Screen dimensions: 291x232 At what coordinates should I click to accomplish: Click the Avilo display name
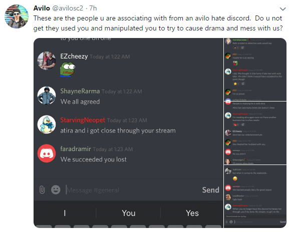click(42, 8)
